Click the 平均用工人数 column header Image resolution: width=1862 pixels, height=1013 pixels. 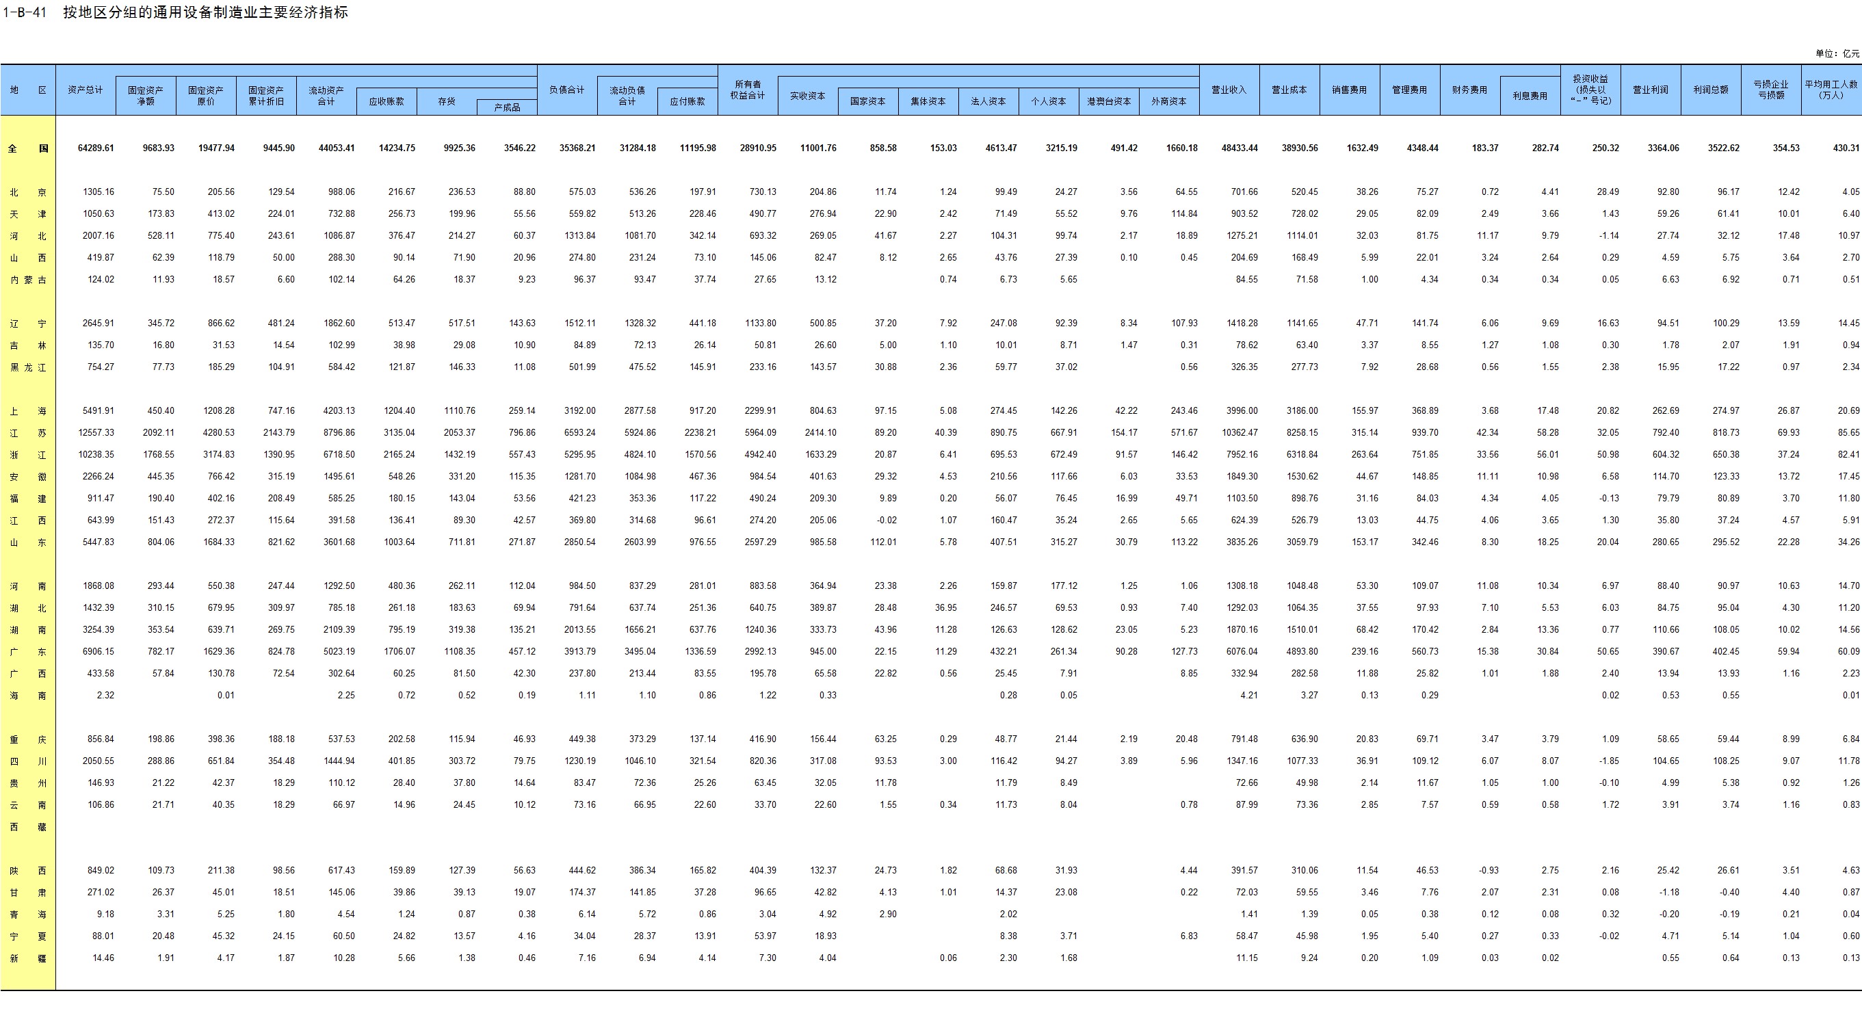coord(1831,90)
